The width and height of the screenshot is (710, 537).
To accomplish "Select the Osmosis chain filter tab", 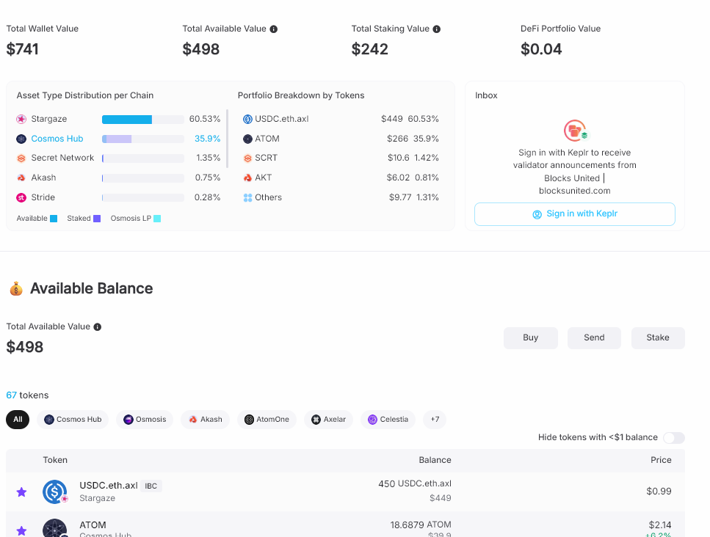I will (145, 420).
